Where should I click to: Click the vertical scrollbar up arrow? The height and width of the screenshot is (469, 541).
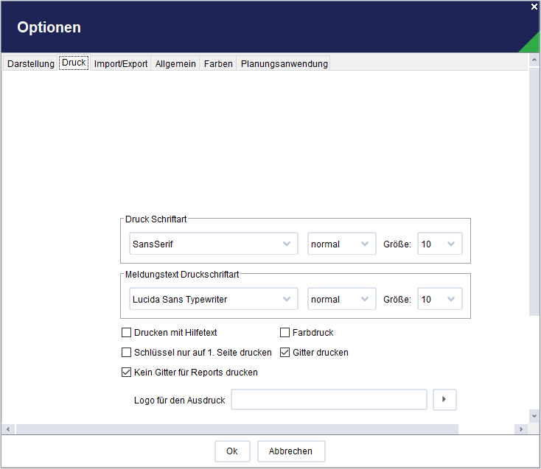click(534, 60)
